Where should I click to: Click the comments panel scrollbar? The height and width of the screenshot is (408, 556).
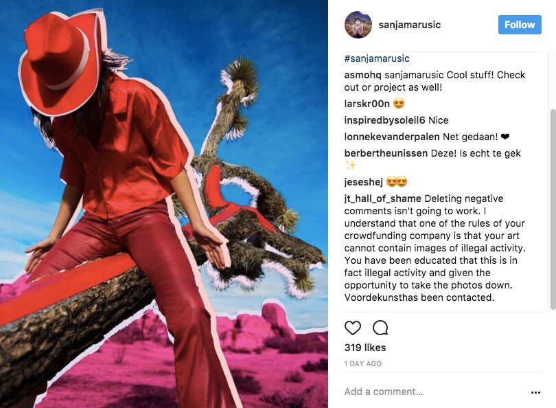click(x=553, y=209)
